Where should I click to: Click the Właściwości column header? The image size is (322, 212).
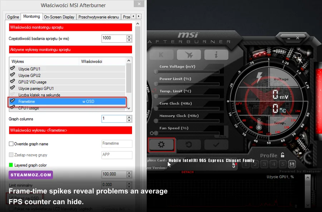(102, 61)
